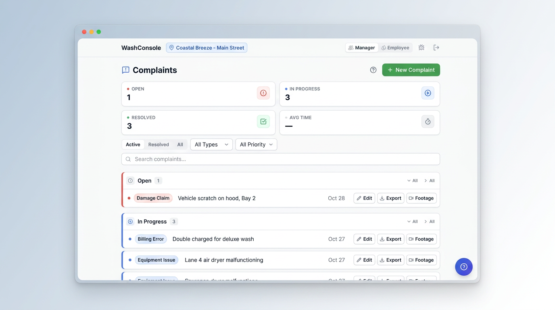Click the logout icon in header

[x=436, y=48]
